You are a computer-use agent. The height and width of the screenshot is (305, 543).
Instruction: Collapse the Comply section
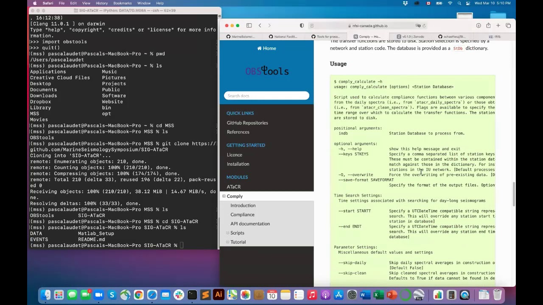224,196
